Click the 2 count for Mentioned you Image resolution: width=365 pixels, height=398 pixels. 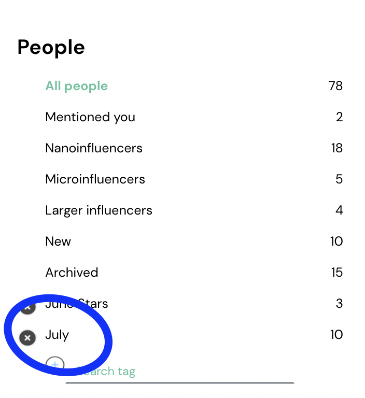coord(340,117)
